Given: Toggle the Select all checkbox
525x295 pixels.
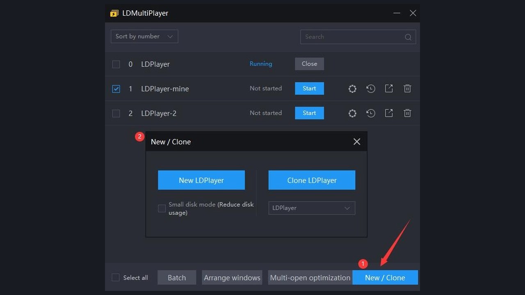Looking at the screenshot, I should click(x=116, y=277).
